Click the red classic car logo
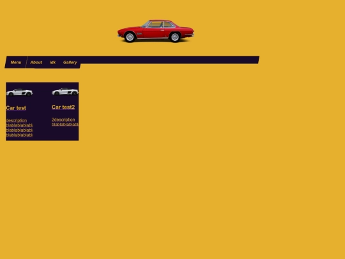The image size is (345, 259). pos(156,31)
